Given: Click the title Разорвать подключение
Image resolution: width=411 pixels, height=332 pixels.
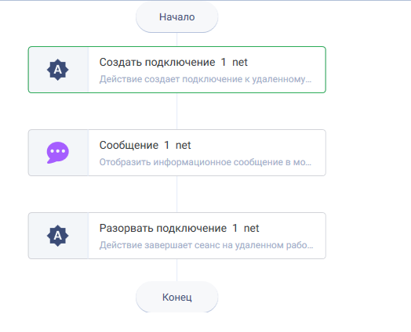Looking at the screenshot, I should (x=163, y=228).
